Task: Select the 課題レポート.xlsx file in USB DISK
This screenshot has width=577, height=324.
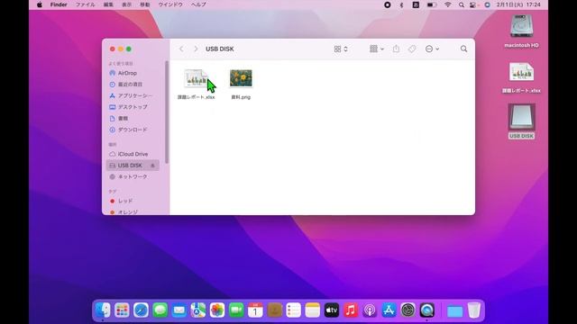Action: (197, 84)
